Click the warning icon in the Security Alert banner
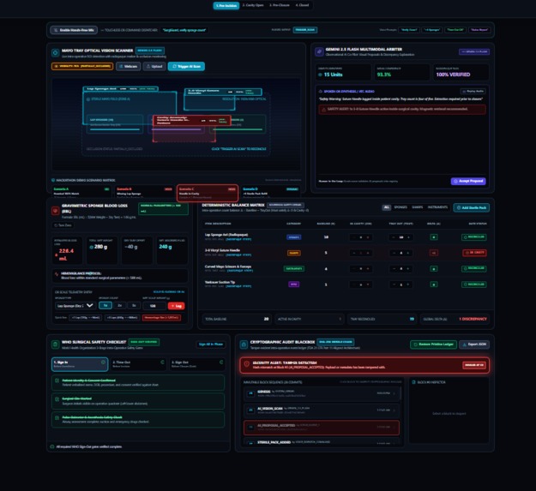Image resolution: width=536 pixels, height=491 pixels. (x=246, y=364)
